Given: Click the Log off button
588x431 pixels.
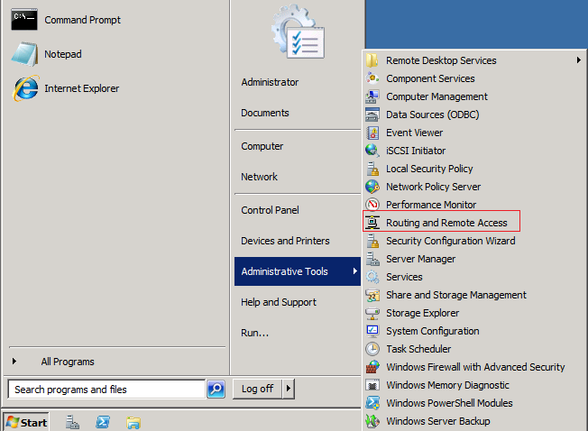Looking at the screenshot, I should (x=257, y=389).
